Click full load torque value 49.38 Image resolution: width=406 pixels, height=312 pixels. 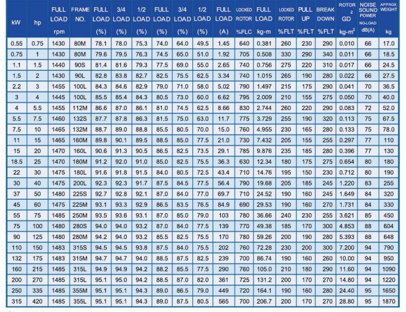264,226
